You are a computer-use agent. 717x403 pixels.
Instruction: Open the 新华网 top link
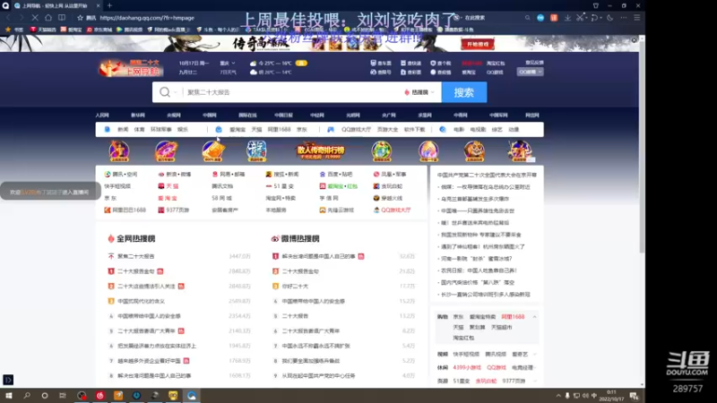click(x=138, y=116)
